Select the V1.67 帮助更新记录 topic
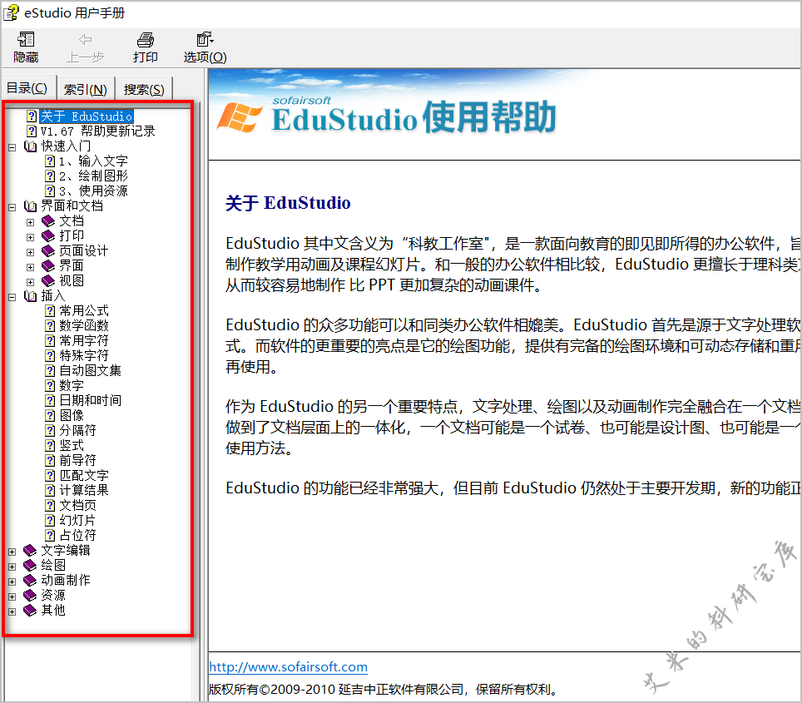 (x=97, y=131)
